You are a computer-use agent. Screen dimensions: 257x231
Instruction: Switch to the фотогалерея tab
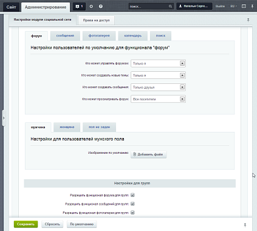(x=99, y=36)
